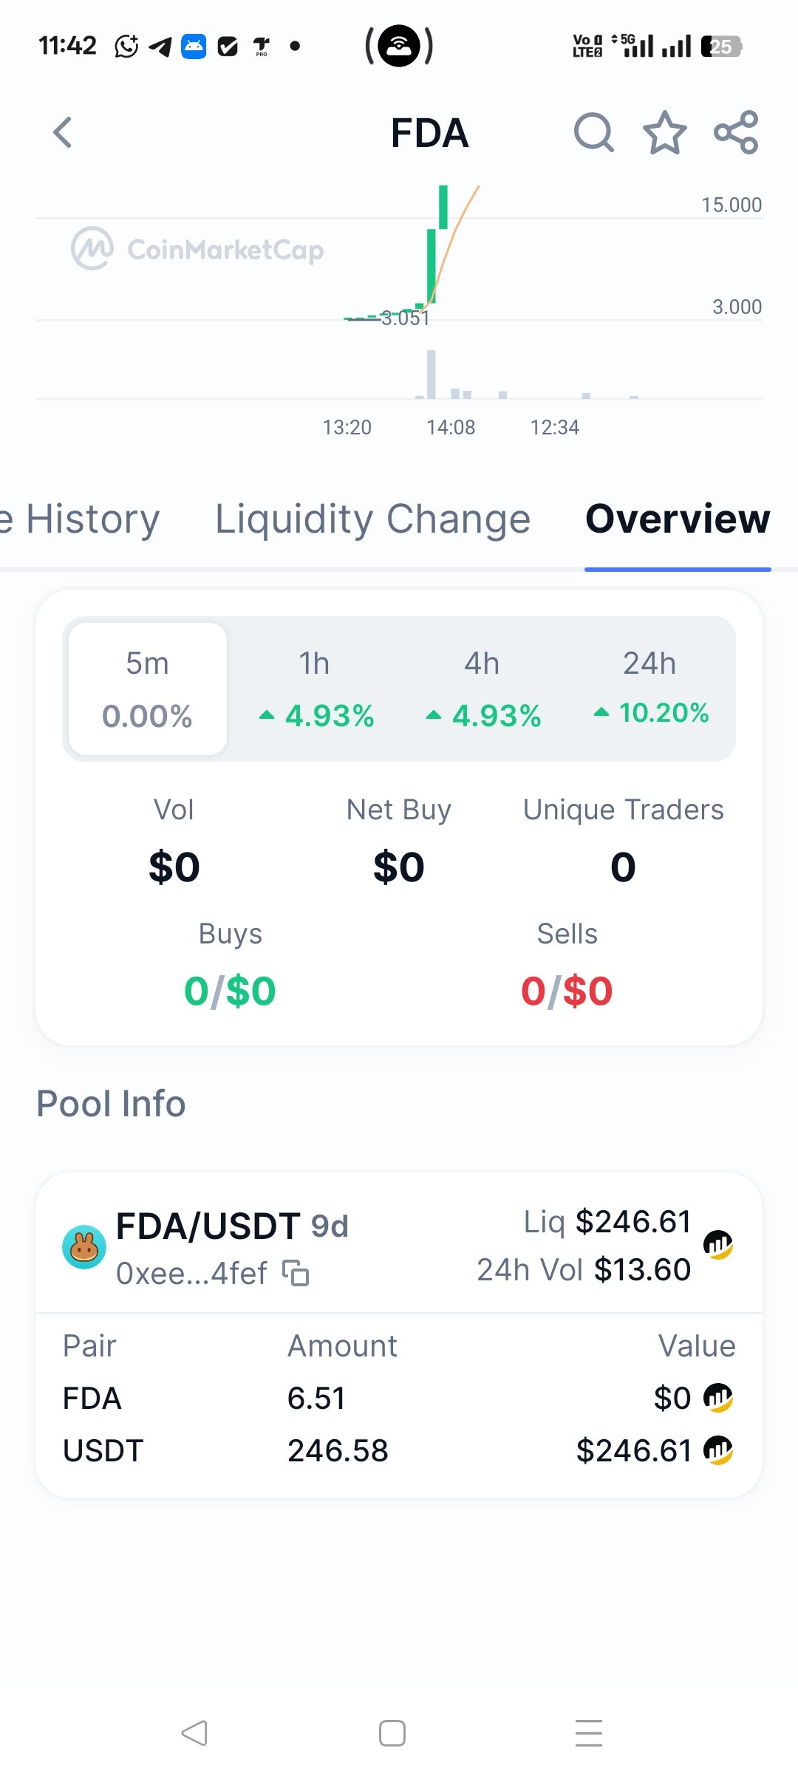This screenshot has width=798, height=1782.
Task: Switch to the 4h timeframe
Action: [482, 689]
